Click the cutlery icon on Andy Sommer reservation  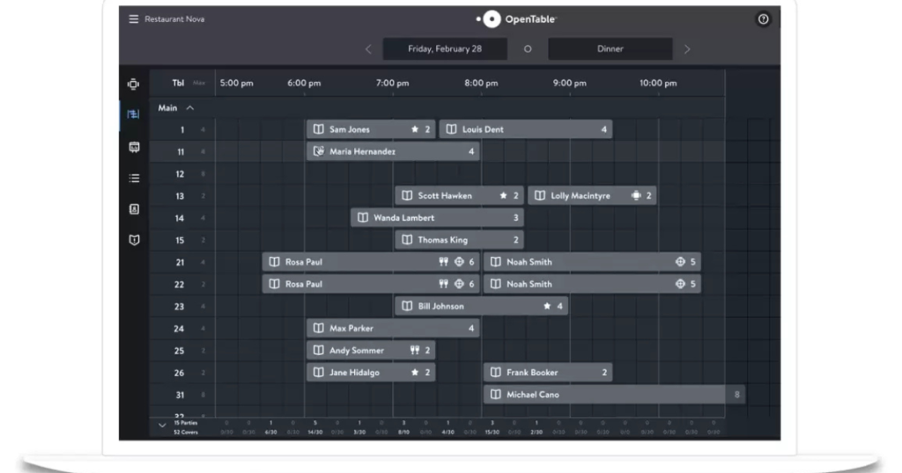tap(415, 350)
